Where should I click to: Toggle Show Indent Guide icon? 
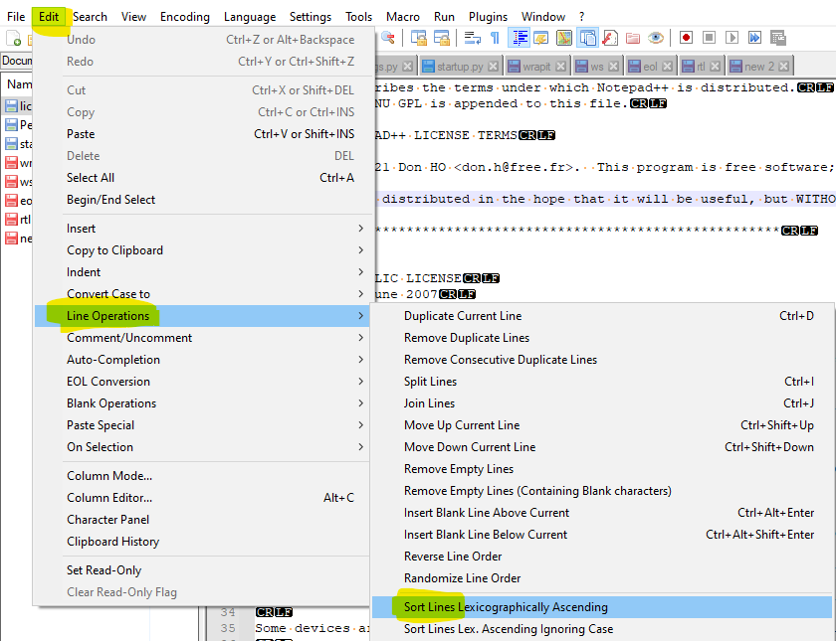520,38
